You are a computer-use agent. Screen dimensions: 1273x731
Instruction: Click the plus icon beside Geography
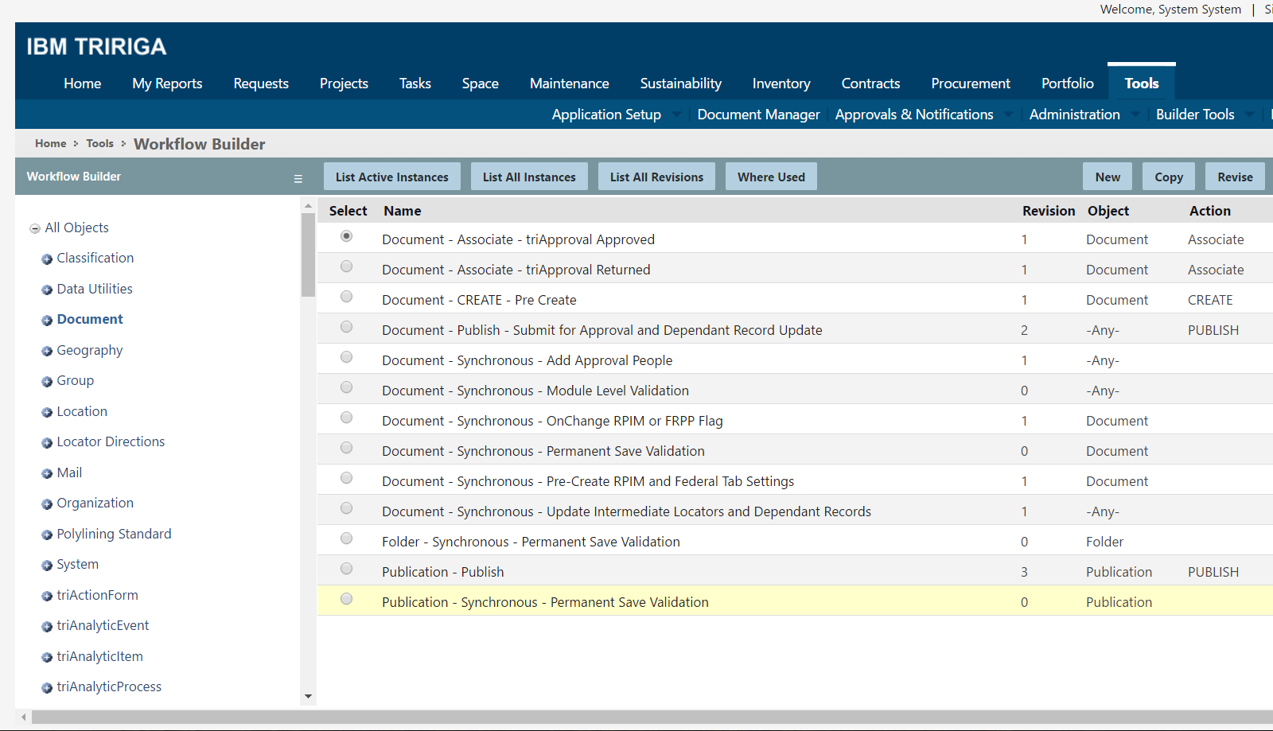tap(47, 352)
